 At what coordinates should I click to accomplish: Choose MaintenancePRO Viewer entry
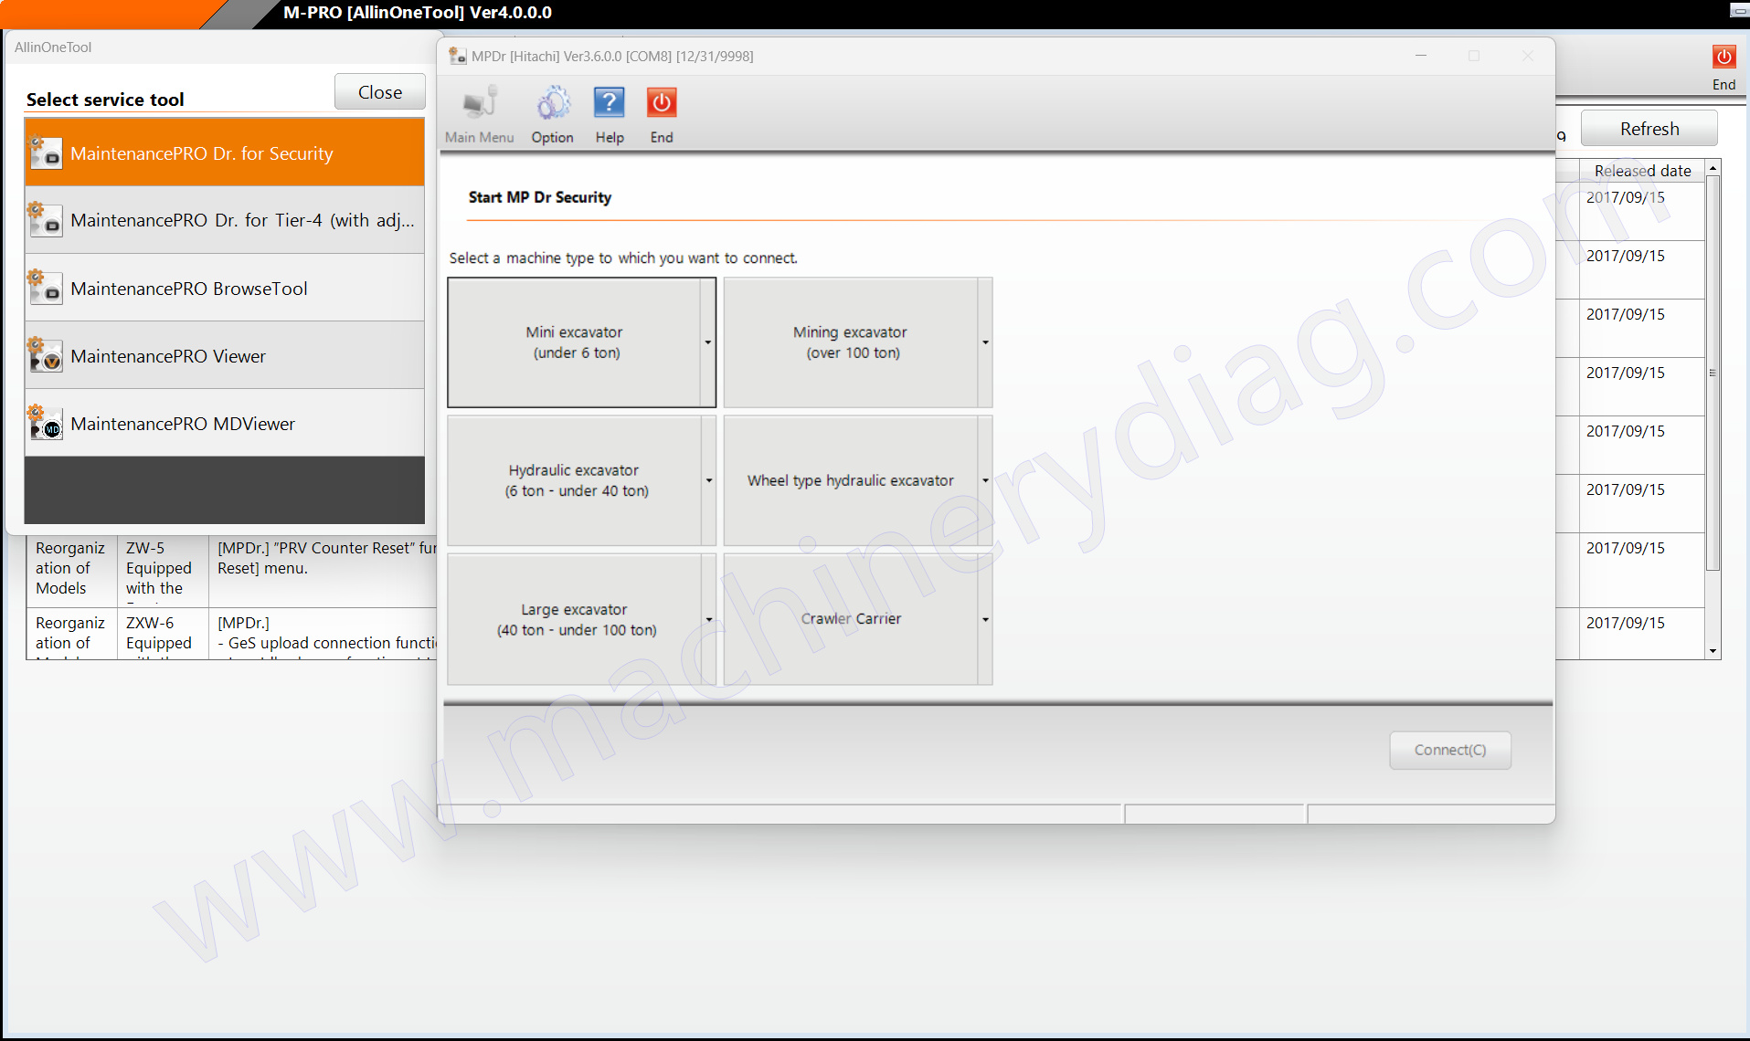[x=225, y=355]
